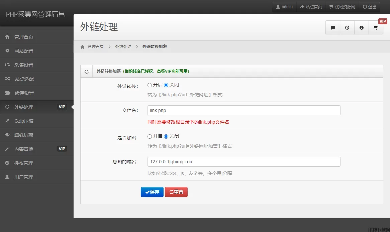This screenshot has width=390, height=232.
Task: Enable 外链转换 with the 开启 radio
Action: coord(150,85)
